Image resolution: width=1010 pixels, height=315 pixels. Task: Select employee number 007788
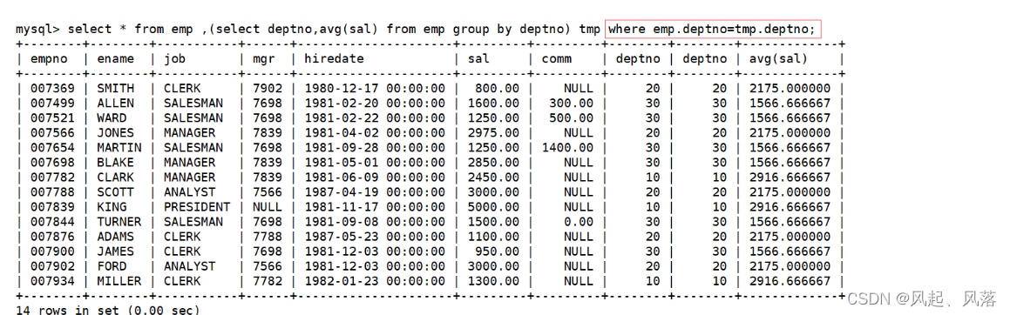(53, 192)
